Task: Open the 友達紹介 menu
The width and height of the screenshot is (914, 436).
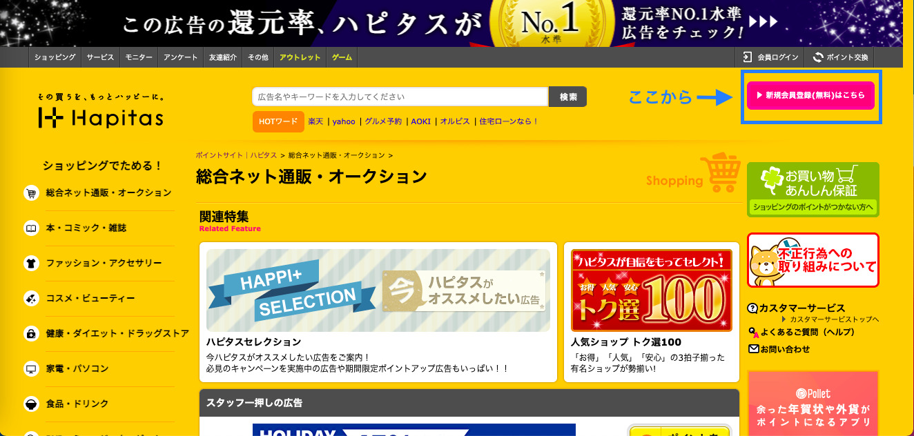Action: pyautogui.click(x=223, y=57)
